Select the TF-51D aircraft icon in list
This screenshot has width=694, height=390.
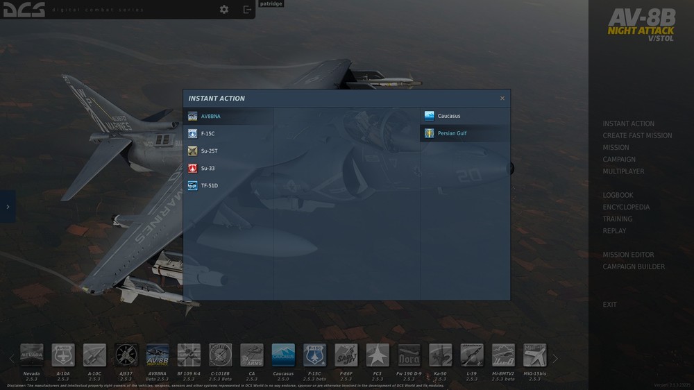pyautogui.click(x=192, y=185)
